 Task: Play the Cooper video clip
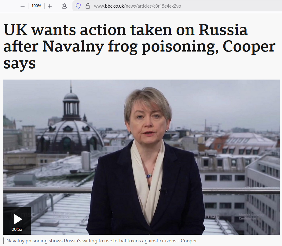click(17, 219)
